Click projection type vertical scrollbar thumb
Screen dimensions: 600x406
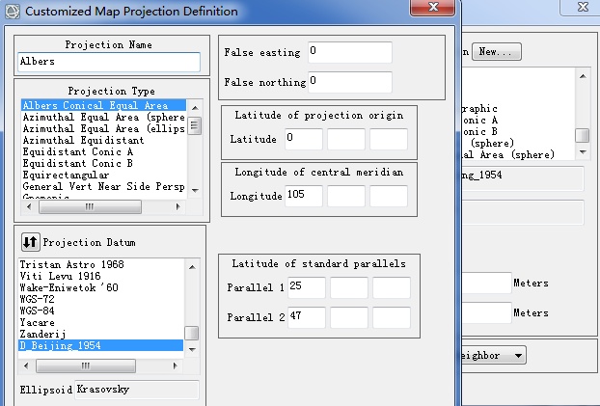point(195,126)
